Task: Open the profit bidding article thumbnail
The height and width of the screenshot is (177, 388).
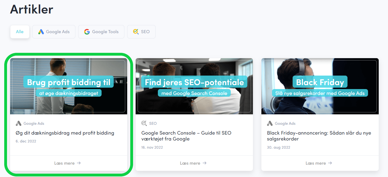Action: (69, 86)
